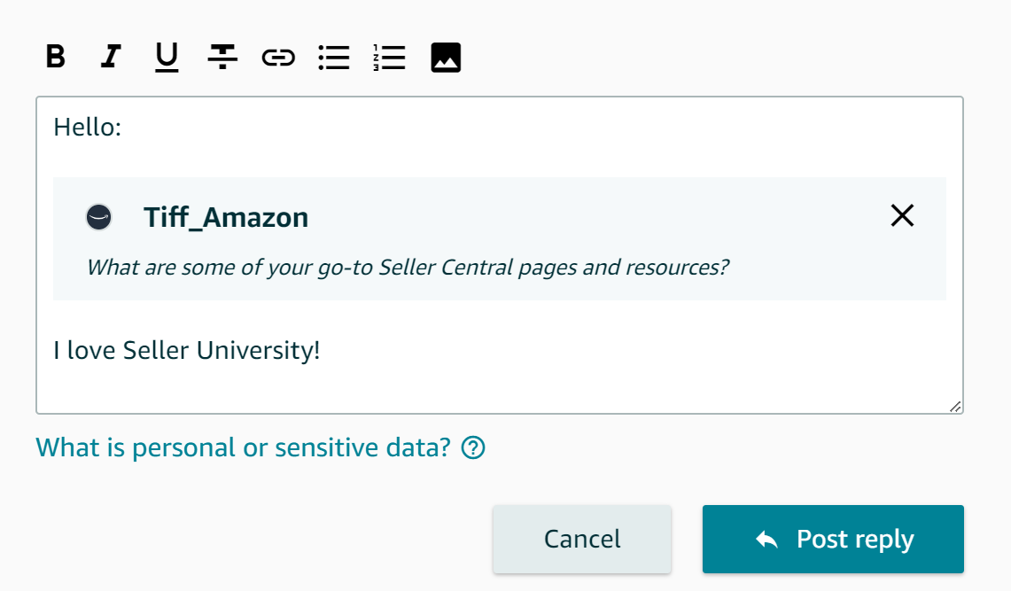This screenshot has height=591, width=1011.
Task: Apply bold formatting
Action: 56,57
